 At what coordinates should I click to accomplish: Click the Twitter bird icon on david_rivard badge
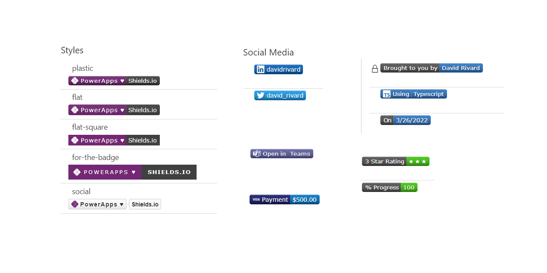(x=261, y=95)
